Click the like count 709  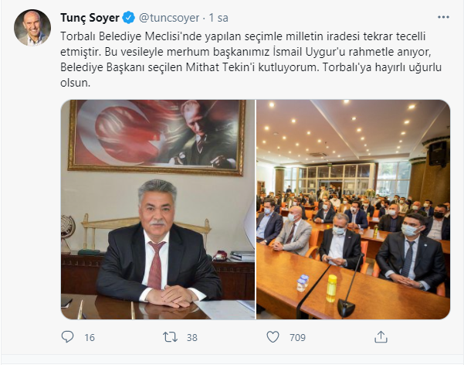click(297, 337)
